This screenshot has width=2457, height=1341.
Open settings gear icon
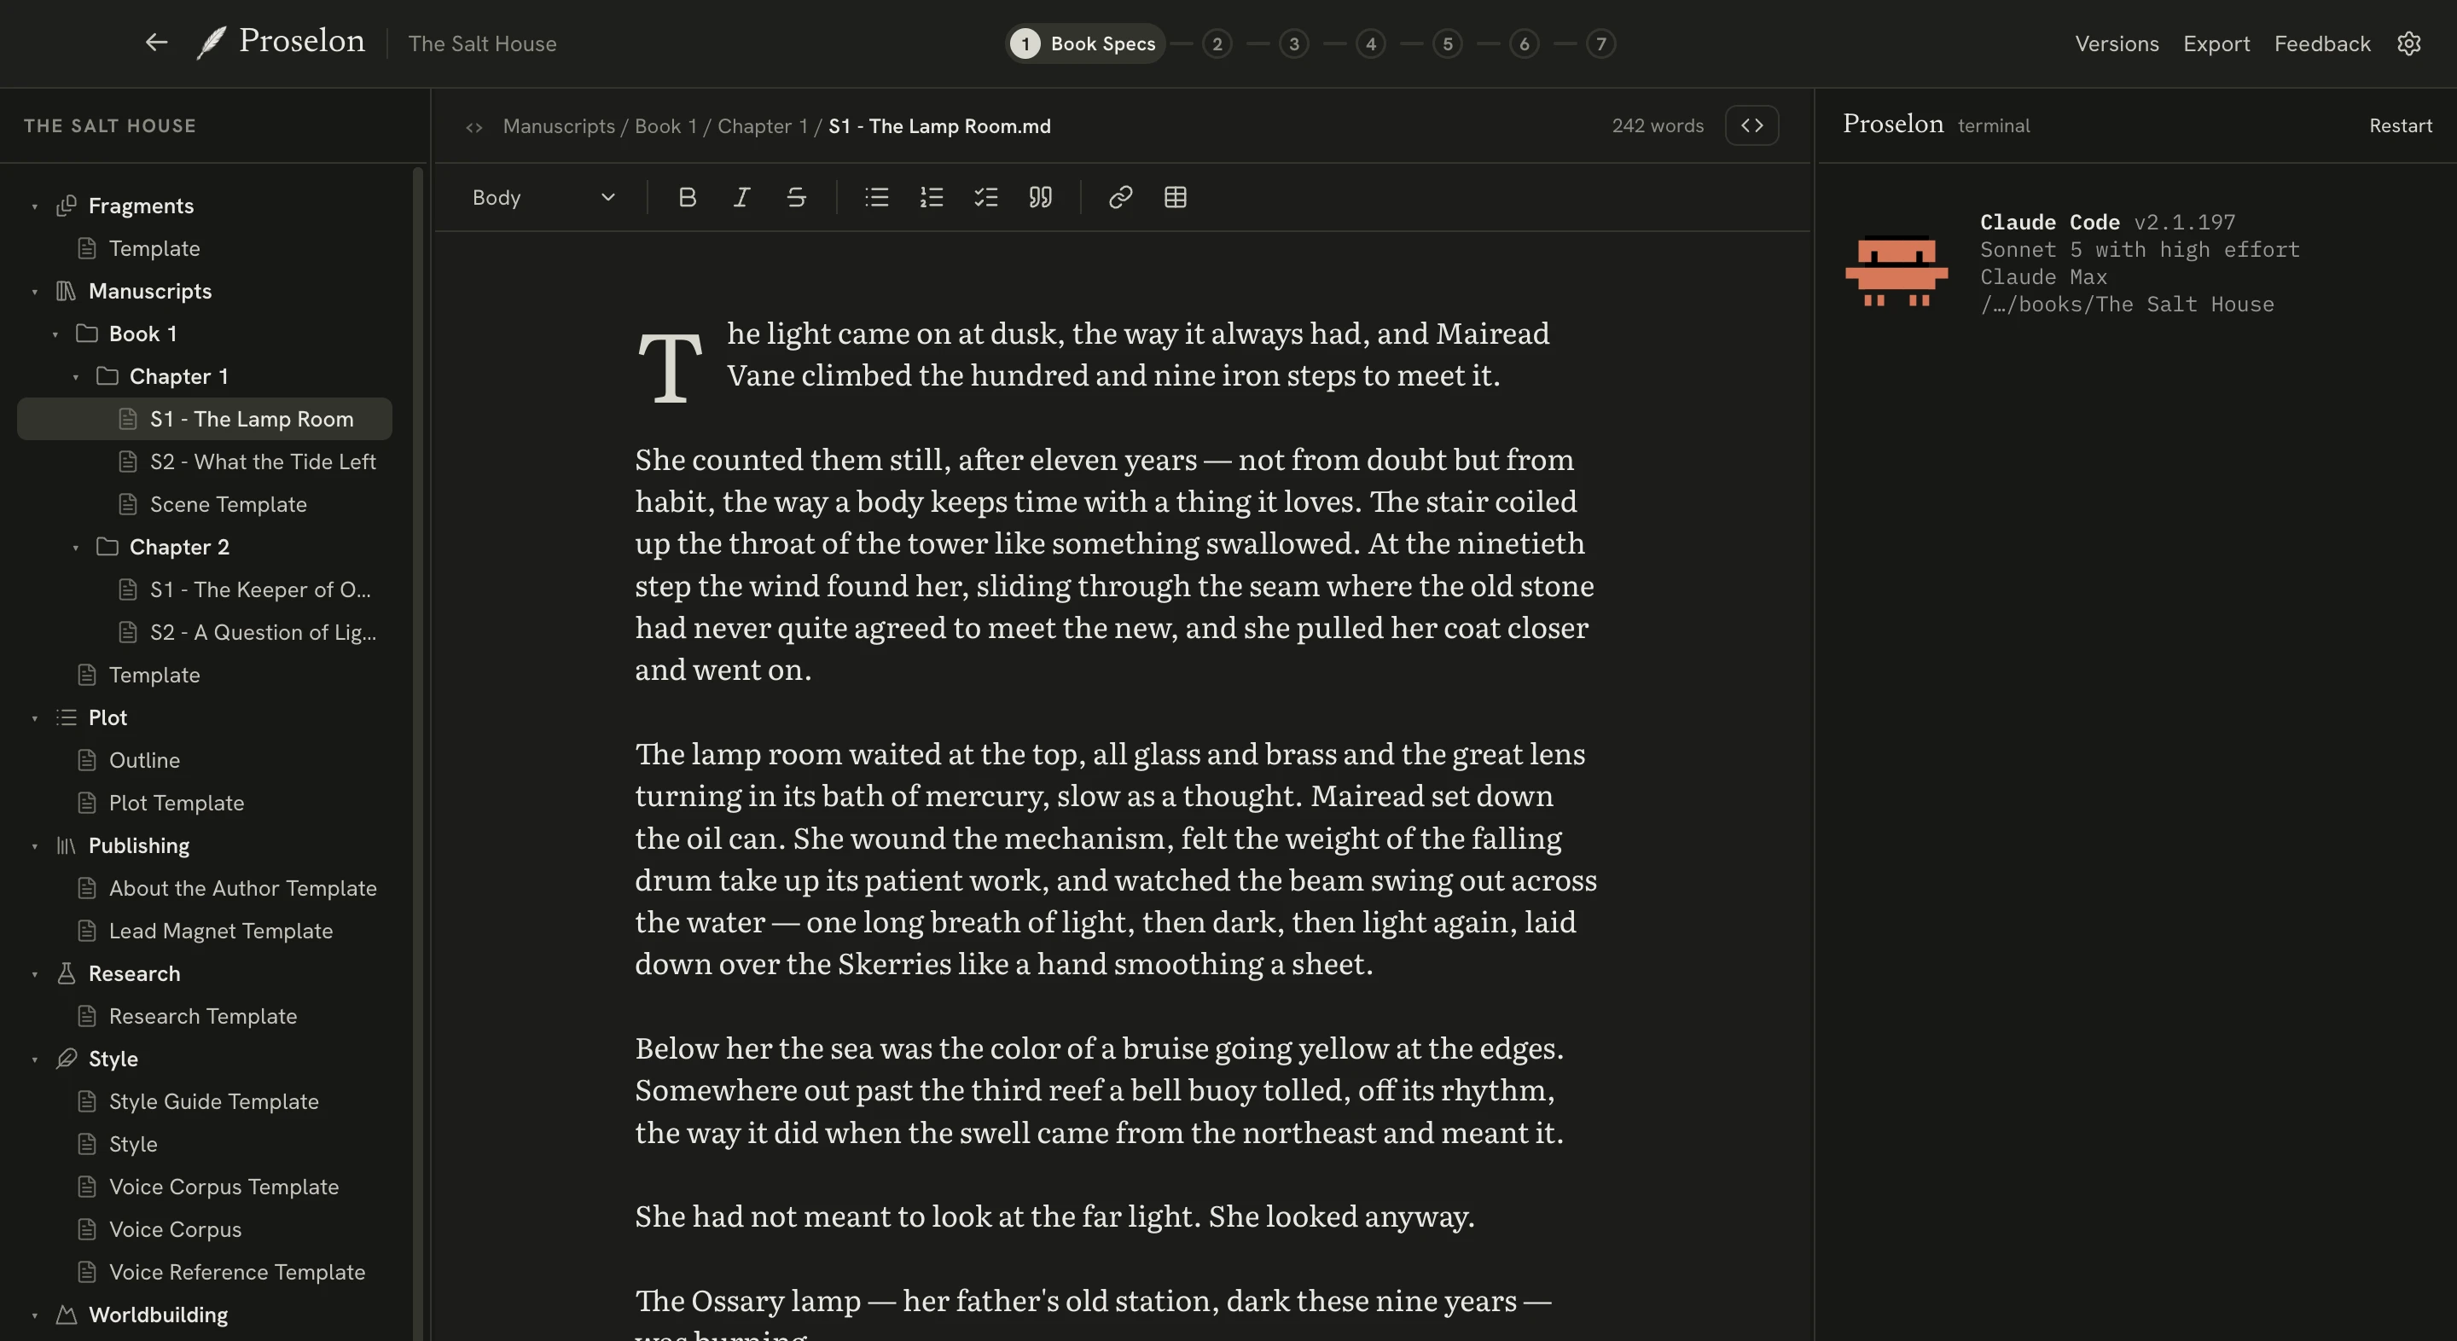click(x=2409, y=44)
